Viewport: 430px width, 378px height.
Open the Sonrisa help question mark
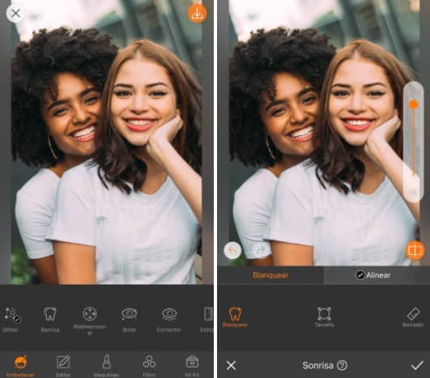[x=342, y=365]
